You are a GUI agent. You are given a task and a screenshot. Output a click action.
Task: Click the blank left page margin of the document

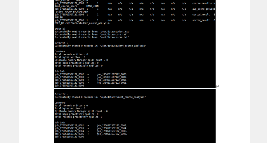coord(35,73)
